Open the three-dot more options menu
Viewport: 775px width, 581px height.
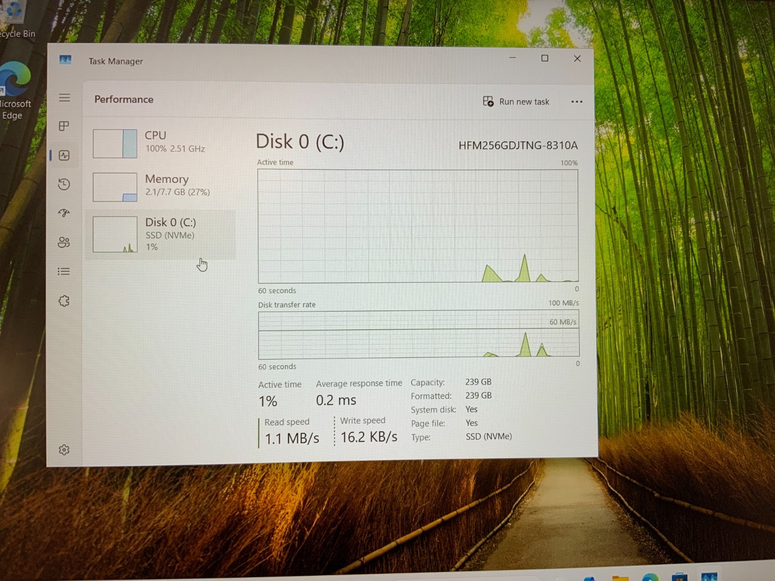(x=576, y=102)
